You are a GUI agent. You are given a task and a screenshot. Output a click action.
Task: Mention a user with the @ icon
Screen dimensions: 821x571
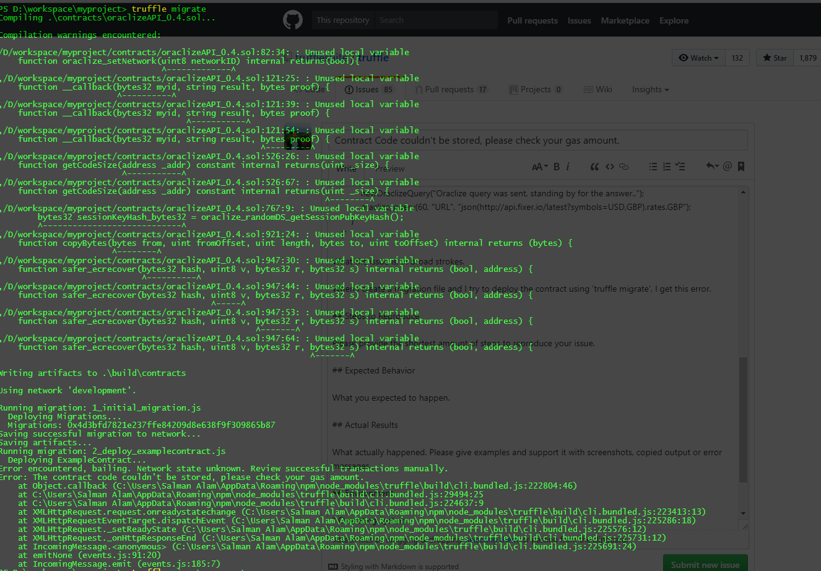(728, 166)
